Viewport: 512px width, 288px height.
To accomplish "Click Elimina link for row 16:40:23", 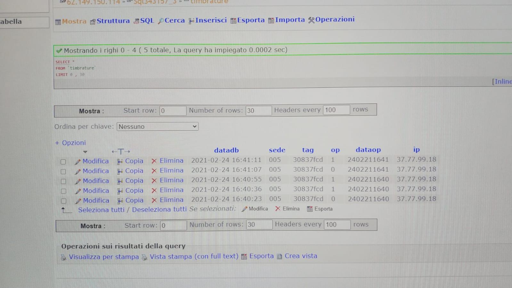I will (x=172, y=200).
